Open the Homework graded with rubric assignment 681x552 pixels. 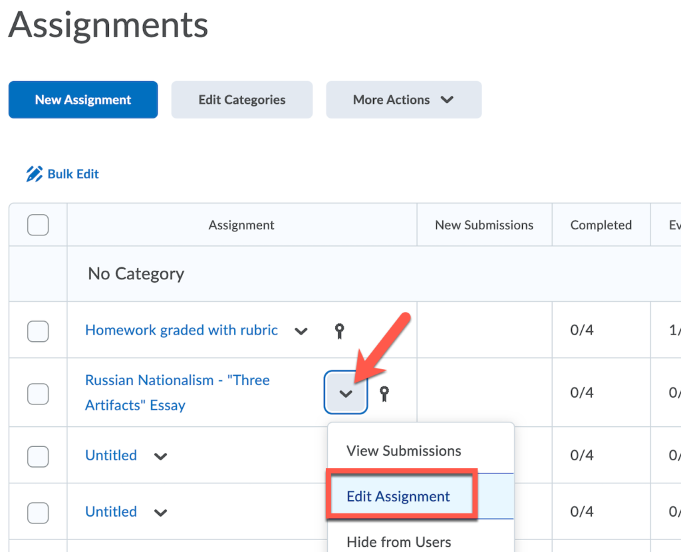click(181, 330)
